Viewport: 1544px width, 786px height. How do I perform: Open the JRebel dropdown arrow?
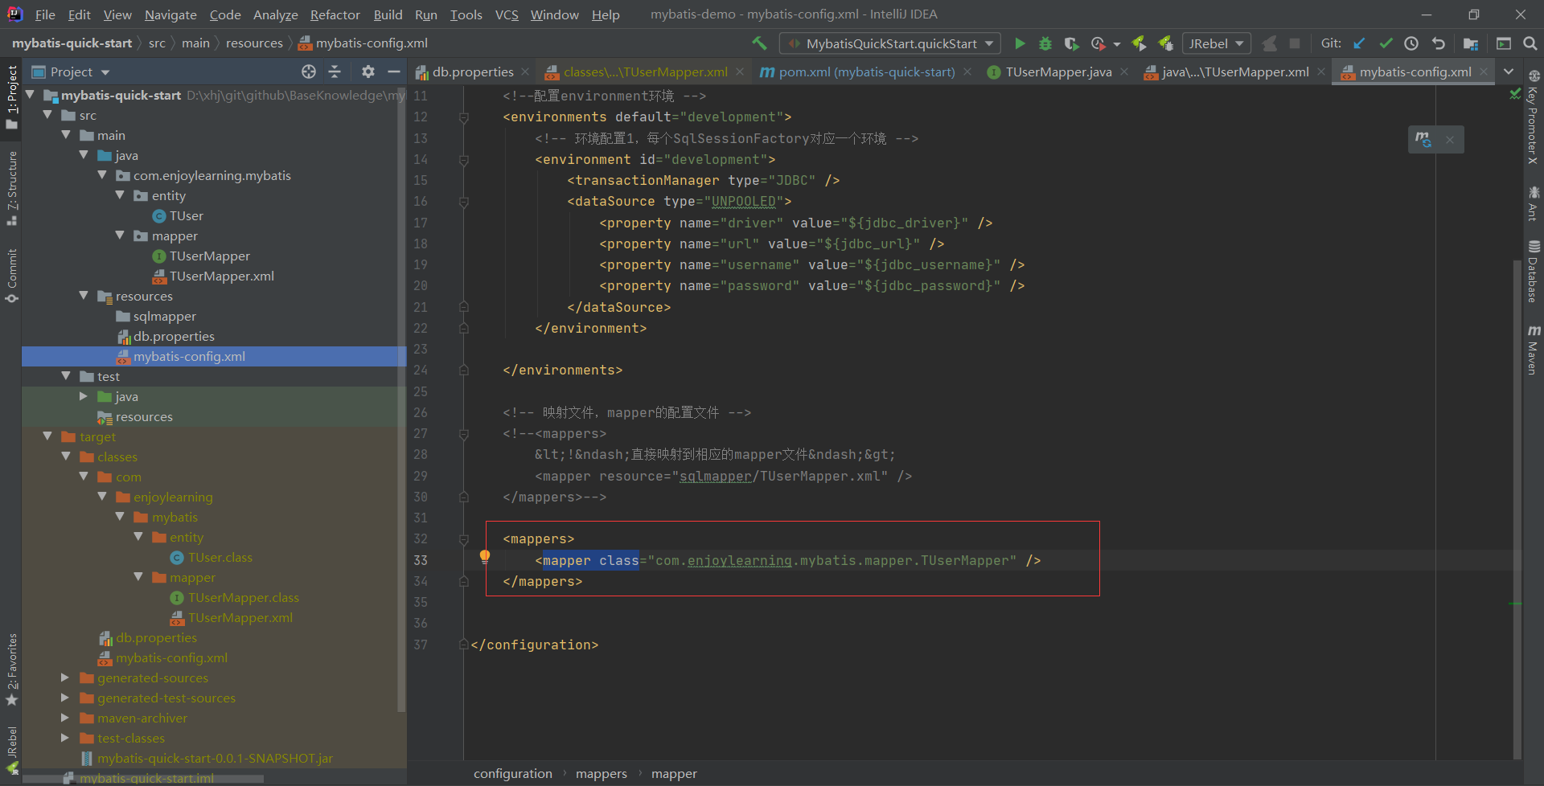coord(1237,43)
